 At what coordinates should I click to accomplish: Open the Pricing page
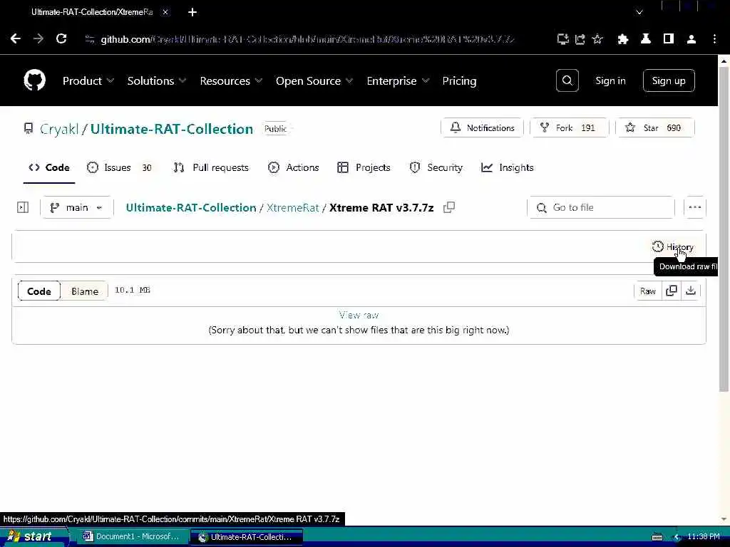coord(459,81)
